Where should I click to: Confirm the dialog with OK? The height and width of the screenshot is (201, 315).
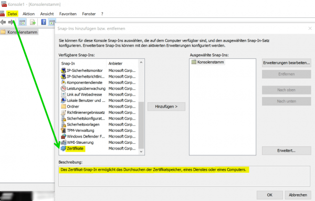(270, 195)
